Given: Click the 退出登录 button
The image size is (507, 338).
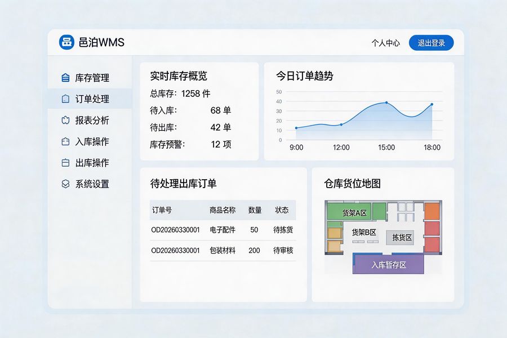Looking at the screenshot, I should pos(432,43).
